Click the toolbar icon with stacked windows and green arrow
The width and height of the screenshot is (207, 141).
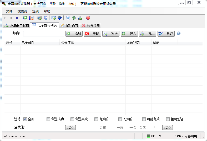pyautogui.click(x=39, y=18)
